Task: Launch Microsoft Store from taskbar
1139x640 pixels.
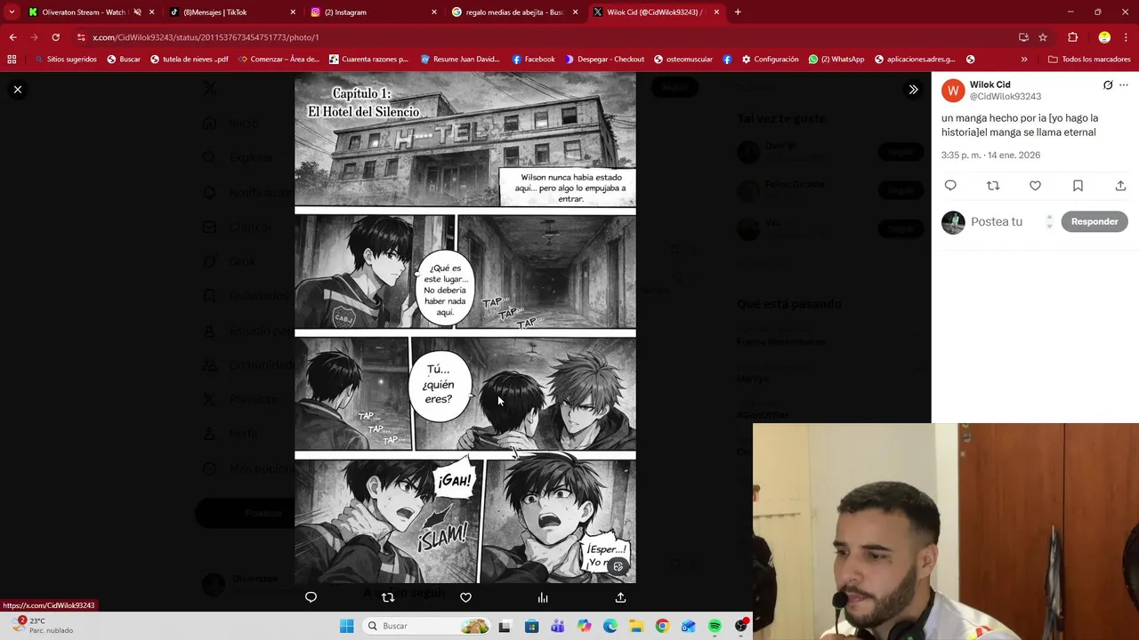Action: pos(531,626)
